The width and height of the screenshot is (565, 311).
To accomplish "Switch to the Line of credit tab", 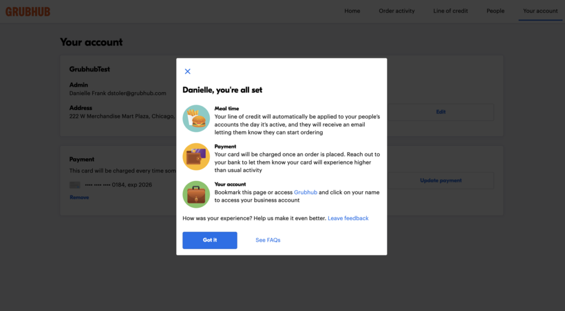I will [450, 11].
